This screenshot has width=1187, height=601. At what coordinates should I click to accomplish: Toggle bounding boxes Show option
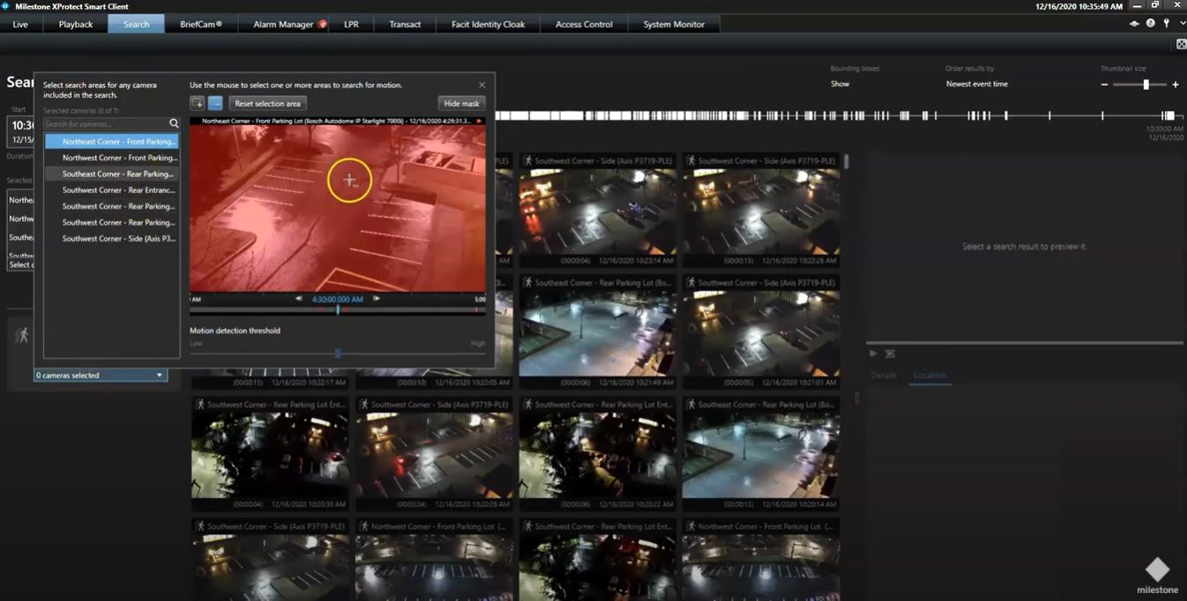[840, 84]
